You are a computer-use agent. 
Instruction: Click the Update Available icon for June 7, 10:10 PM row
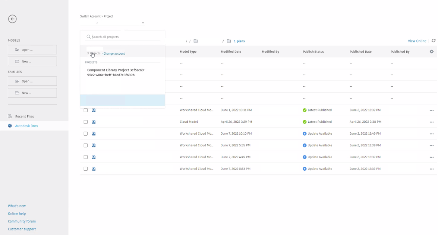[x=305, y=133]
